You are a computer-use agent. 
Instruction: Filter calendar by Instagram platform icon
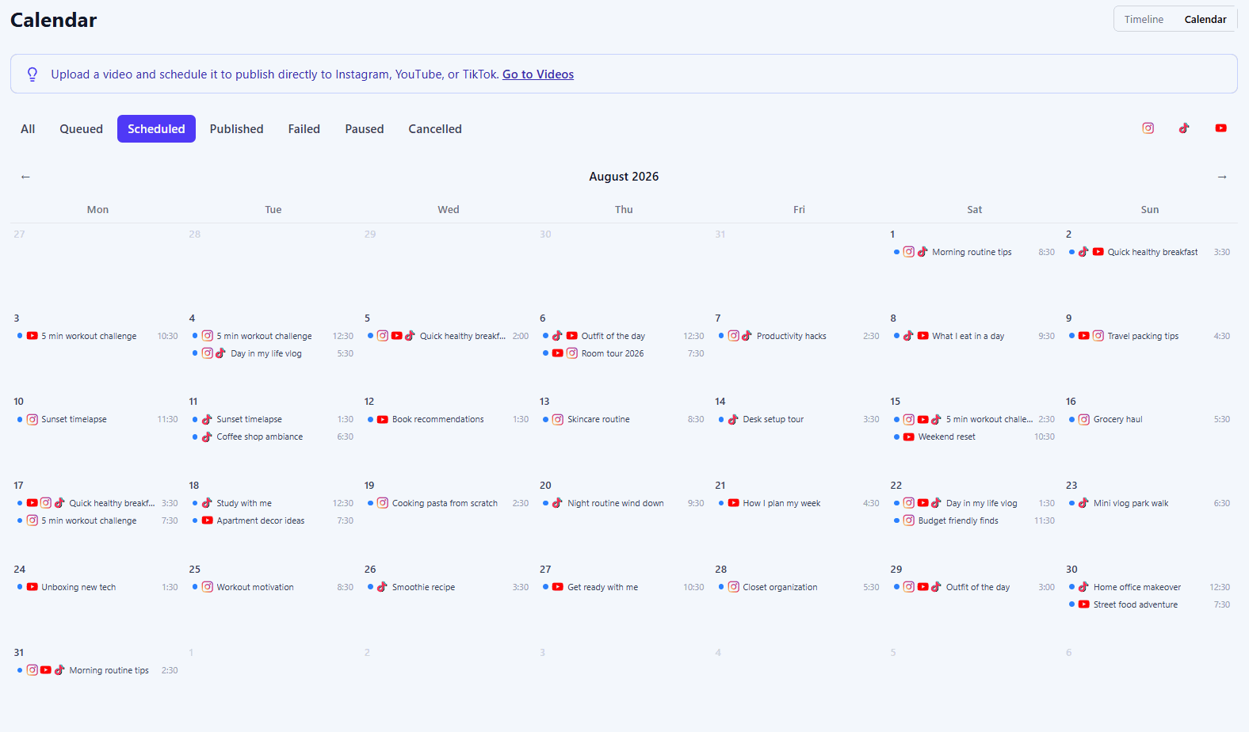[x=1148, y=128]
